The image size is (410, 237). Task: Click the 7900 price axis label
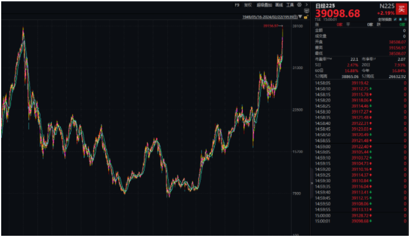297,193
